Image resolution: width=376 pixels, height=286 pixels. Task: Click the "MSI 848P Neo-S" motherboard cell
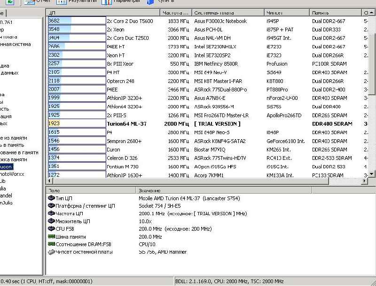(x=212, y=133)
